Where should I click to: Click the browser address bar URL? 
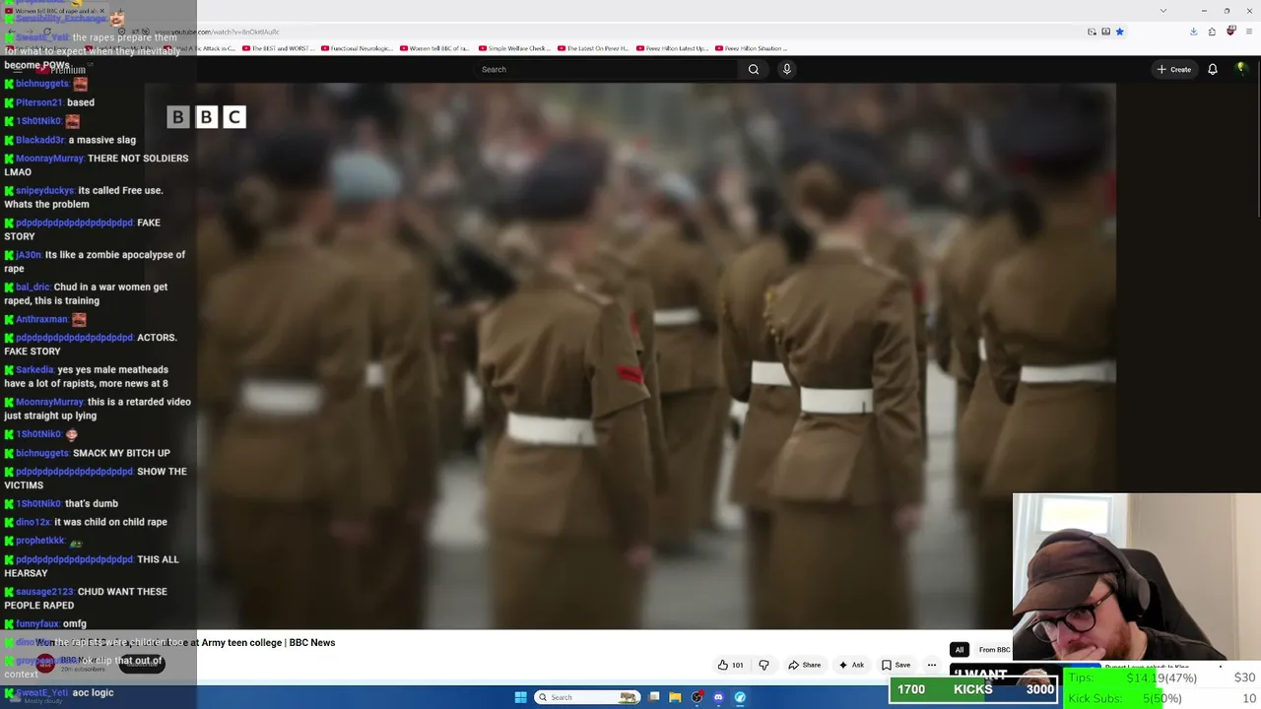pyautogui.click(x=216, y=32)
